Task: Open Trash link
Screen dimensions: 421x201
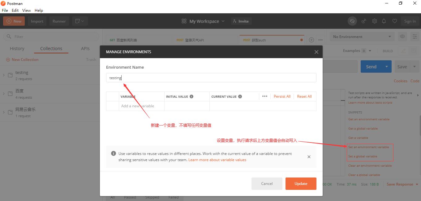Action: (x=91, y=60)
